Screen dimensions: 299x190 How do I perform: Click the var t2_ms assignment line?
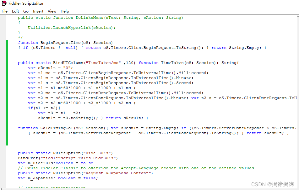click(116, 93)
